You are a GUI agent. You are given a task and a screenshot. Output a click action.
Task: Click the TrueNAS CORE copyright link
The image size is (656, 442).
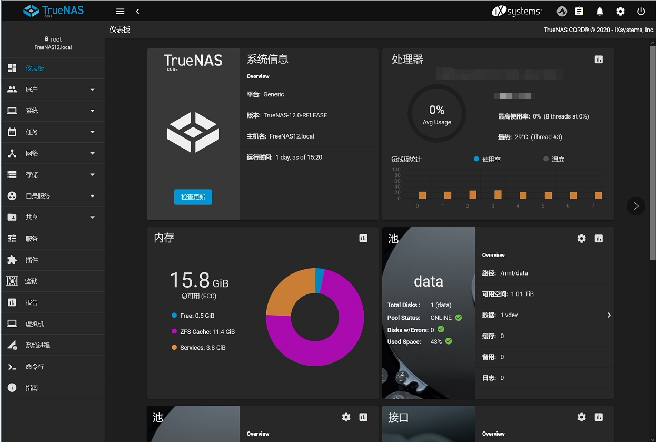click(x=599, y=30)
